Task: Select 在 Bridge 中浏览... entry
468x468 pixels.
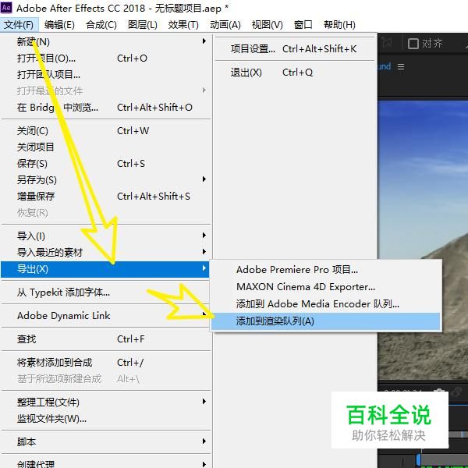Action: pos(106,108)
